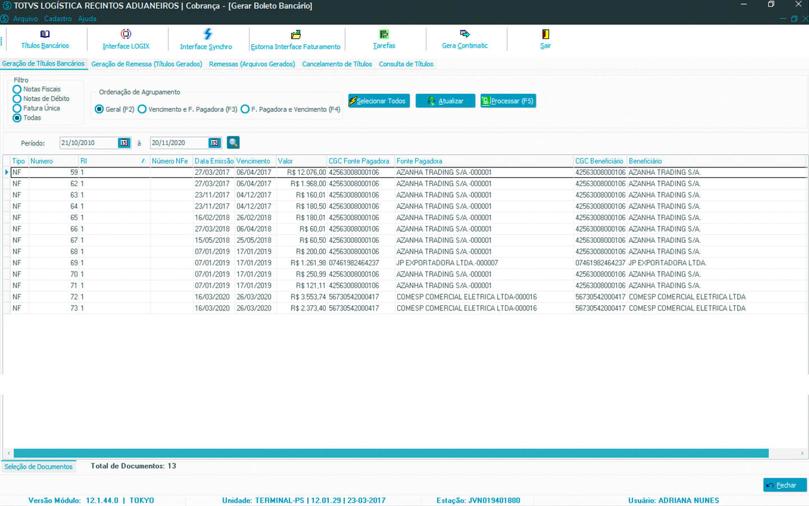Switch to Cancelamento de Títulos tab
Image resolution: width=809 pixels, height=506 pixels.
[x=337, y=64]
